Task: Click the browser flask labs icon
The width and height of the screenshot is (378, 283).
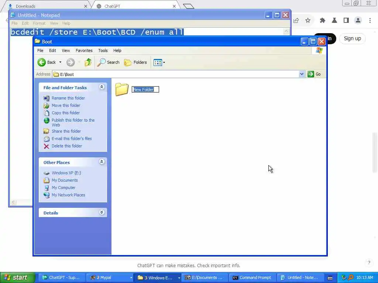Action: pyautogui.click(x=334, y=21)
